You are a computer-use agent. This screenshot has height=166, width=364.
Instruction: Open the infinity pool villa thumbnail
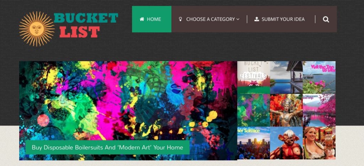[x=286, y=77]
